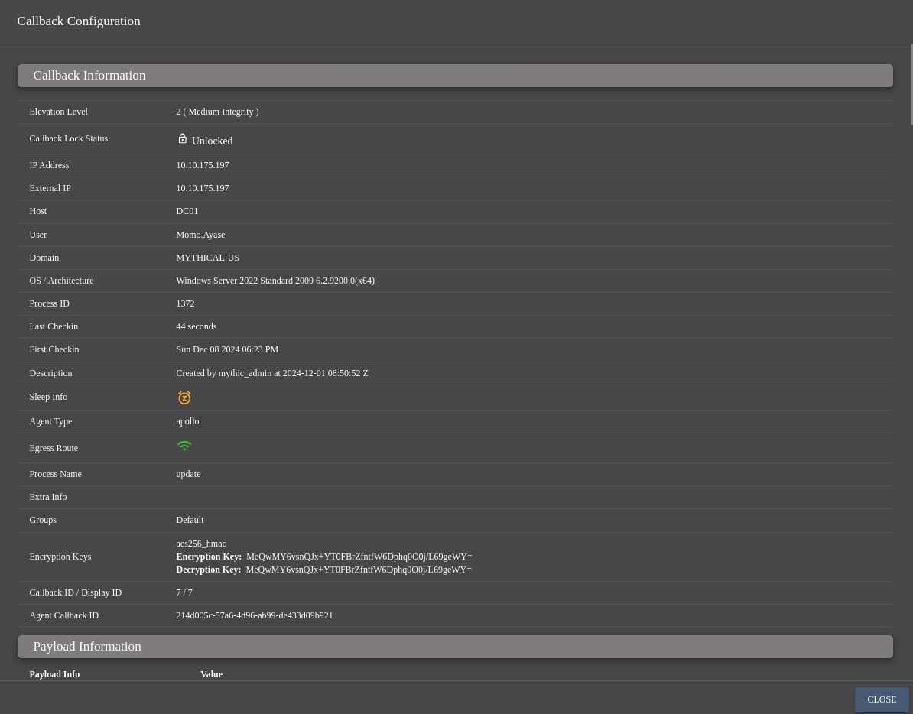This screenshot has width=913, height=714.
Task: Click the User value Momo.Ayase
Action: pyautogui.click(x=200, y=235)
